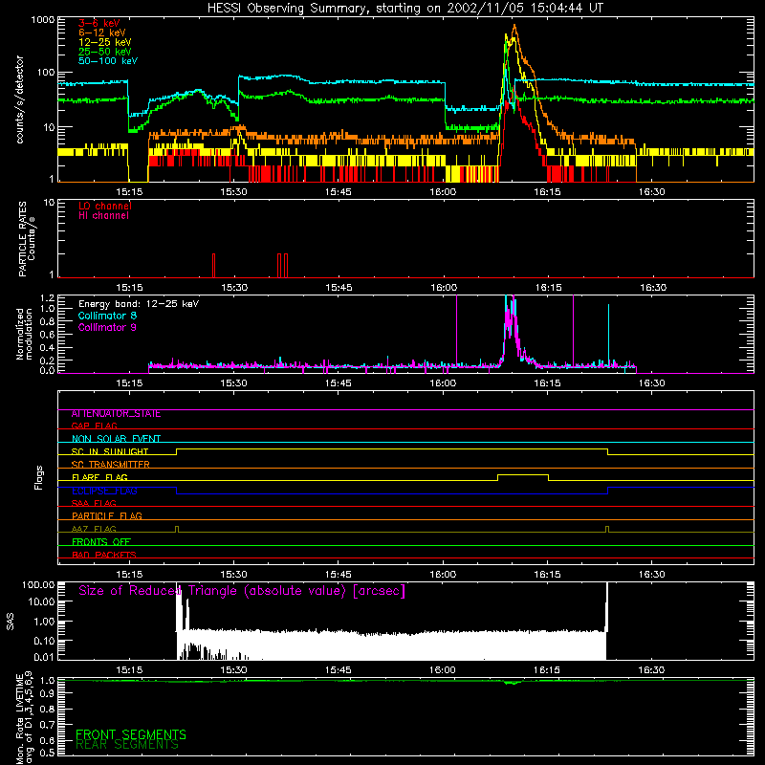Click the GAP_FLAG label

pos(94,426)
